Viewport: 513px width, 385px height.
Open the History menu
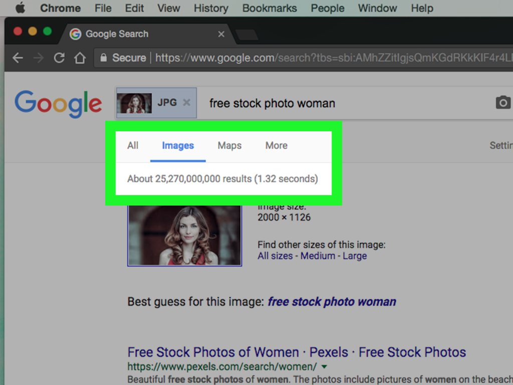pos(210,9)
